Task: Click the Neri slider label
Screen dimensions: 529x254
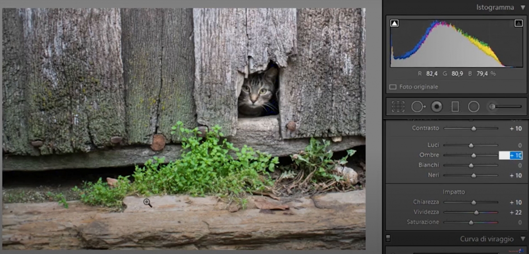Action: tap(433, 175)
